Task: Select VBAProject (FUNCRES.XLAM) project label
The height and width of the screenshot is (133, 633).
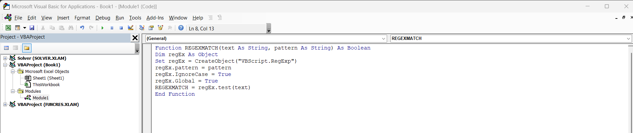Action: click(48, 105)
